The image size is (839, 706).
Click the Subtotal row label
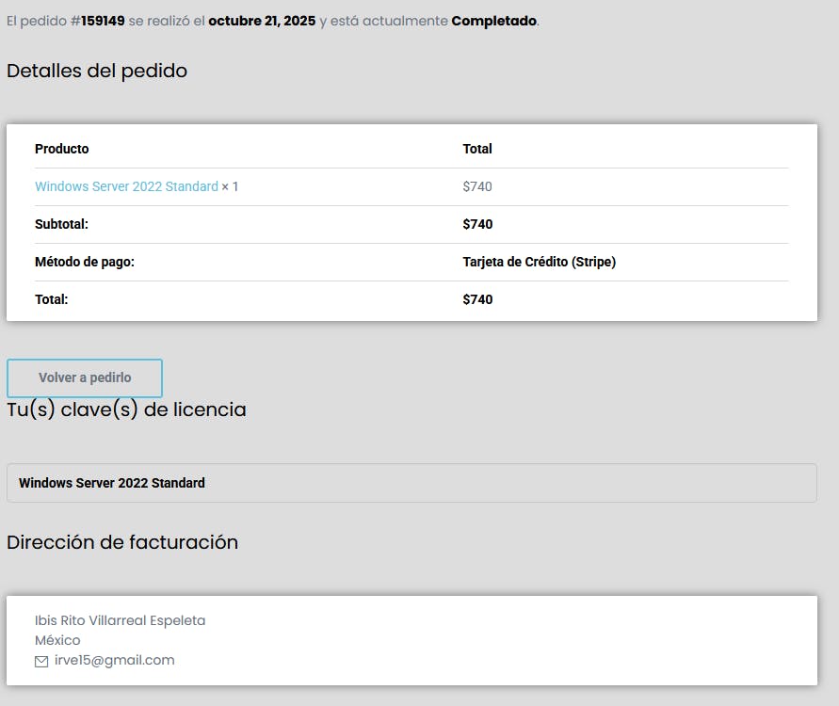coord(61,224)
